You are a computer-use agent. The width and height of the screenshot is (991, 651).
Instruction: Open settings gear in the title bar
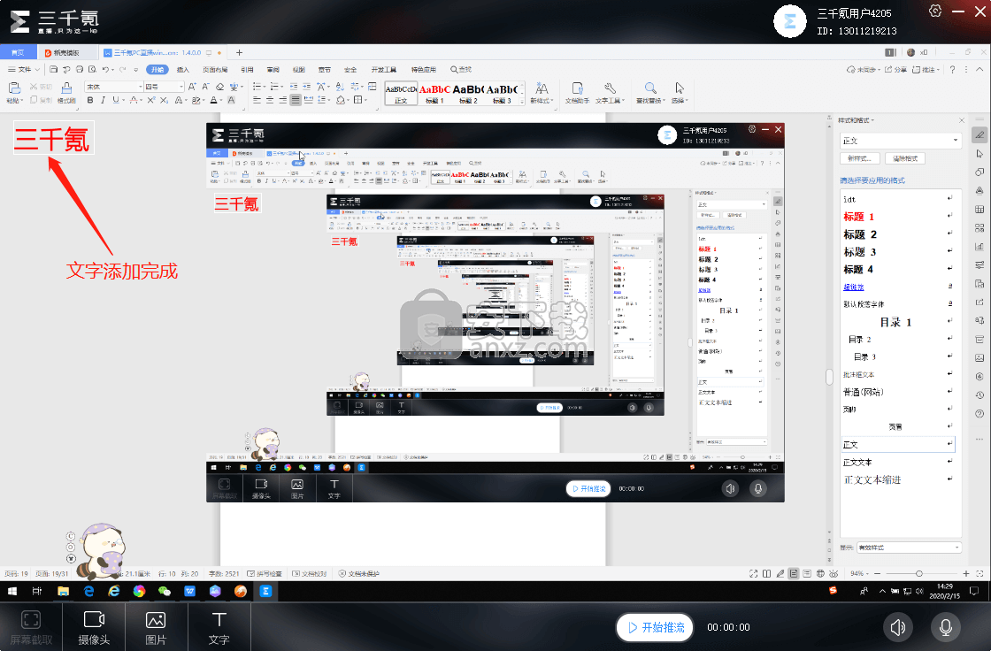pyautogui.click(x=935, y=11)
